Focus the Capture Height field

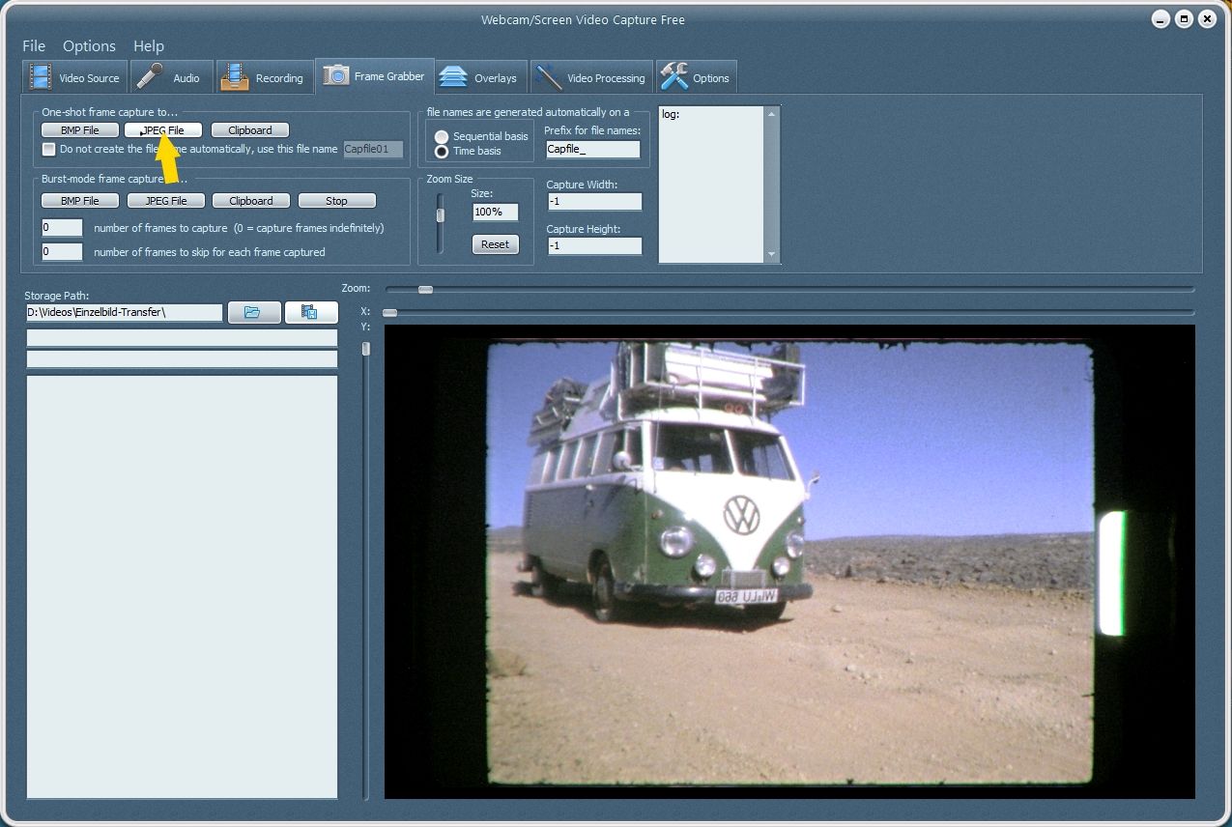(x=594, y=245)
